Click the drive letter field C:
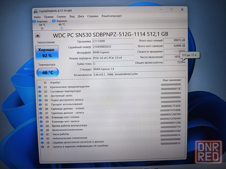The image size is (226, 169). click(114, 63)
